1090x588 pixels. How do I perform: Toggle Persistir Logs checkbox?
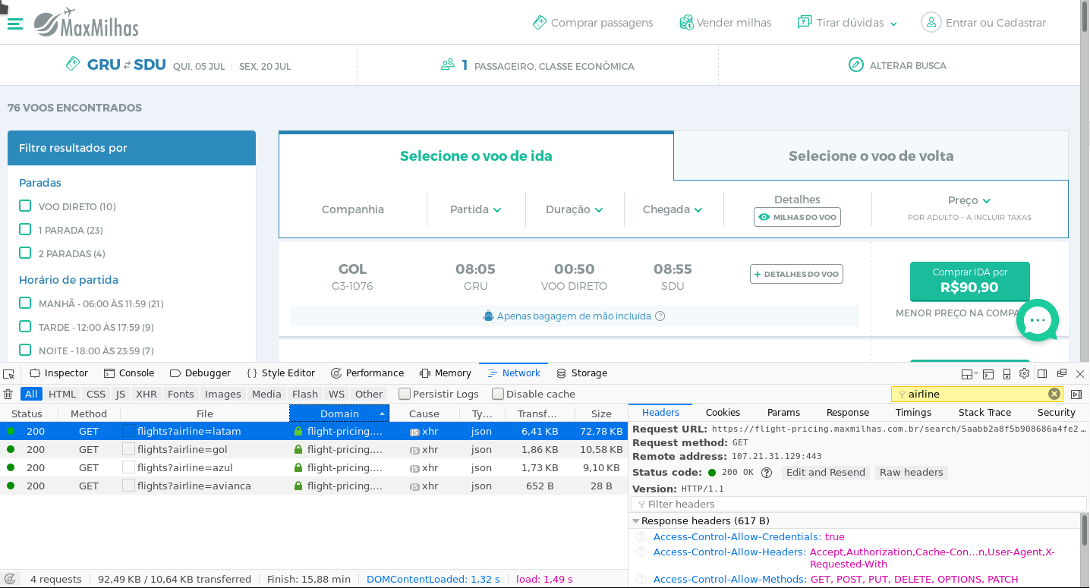405,394
